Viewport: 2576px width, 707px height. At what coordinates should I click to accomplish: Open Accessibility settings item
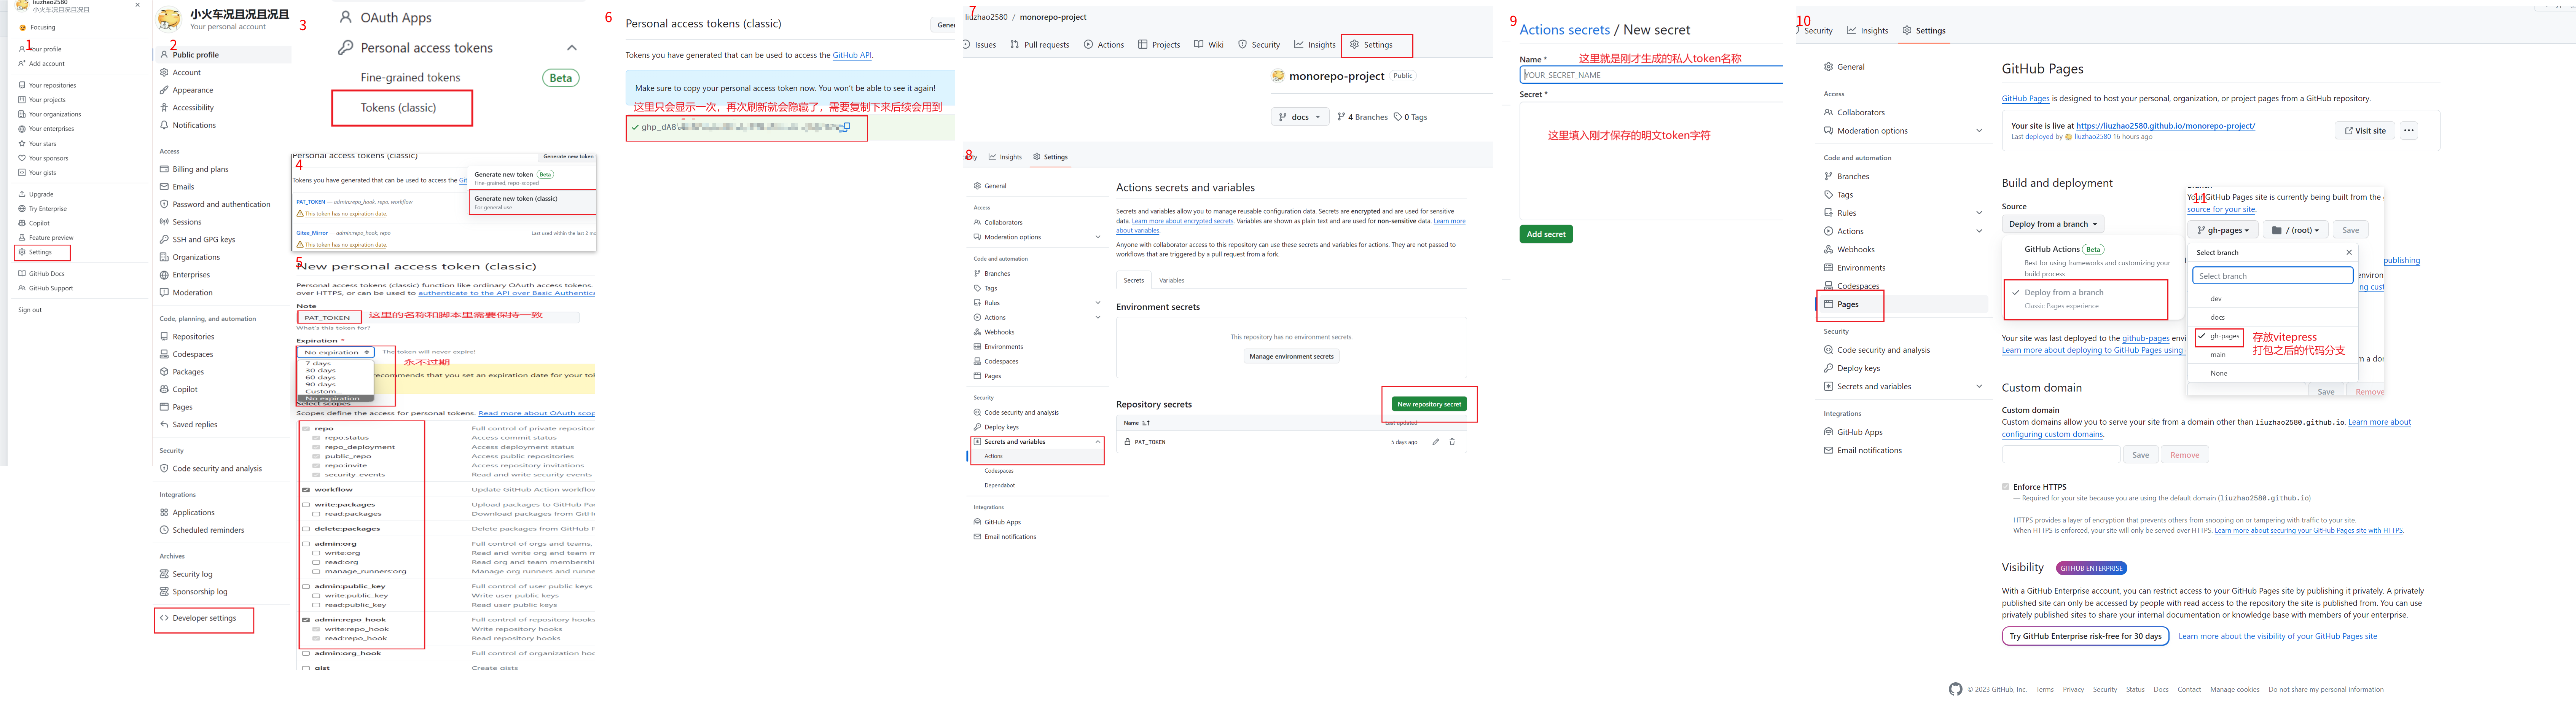[187, 108]
